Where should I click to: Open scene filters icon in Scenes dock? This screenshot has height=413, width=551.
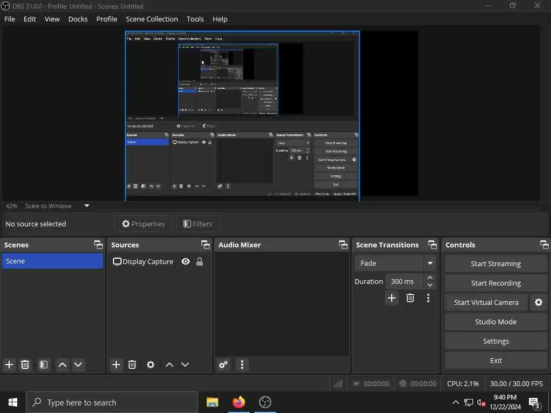[x=43, y=365]
